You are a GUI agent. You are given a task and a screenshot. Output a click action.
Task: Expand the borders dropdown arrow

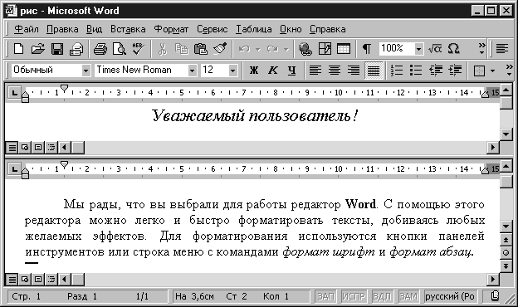[492, 71]
